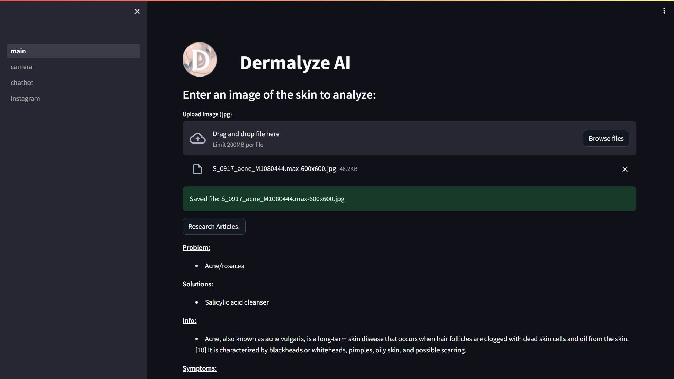This screenshot has height=379, width=674.
Task: Click the close X icon on uploaded file
Action: pos(625,169)
